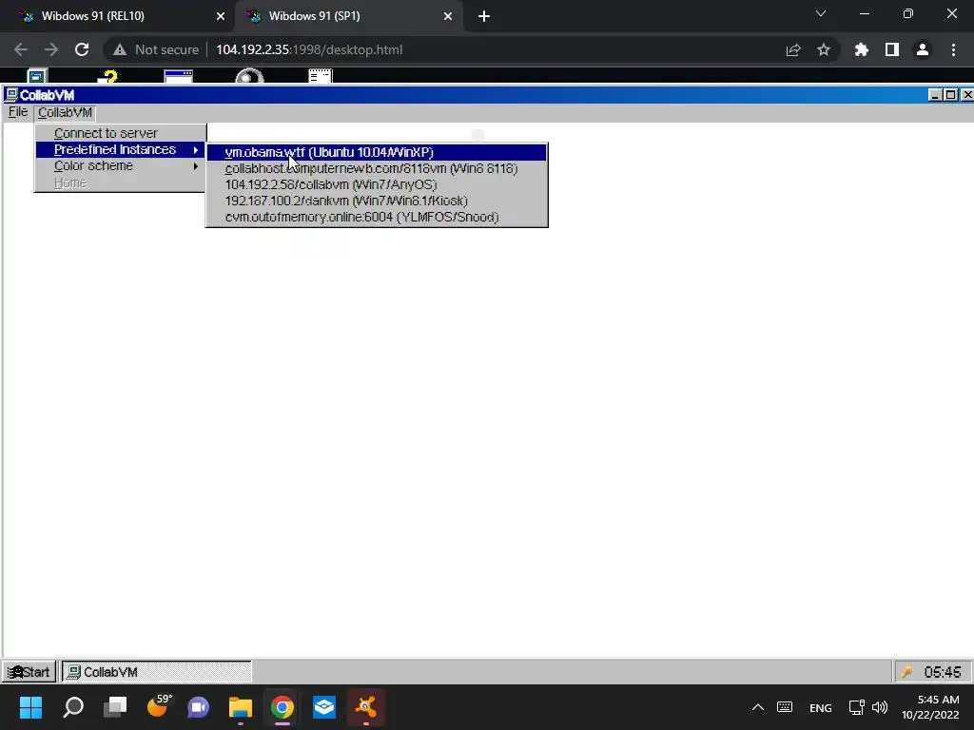This screenshot has width=974, height=730.
Task: Go forward in browser history
Action: pyautogui.click(x=51, y=49)
